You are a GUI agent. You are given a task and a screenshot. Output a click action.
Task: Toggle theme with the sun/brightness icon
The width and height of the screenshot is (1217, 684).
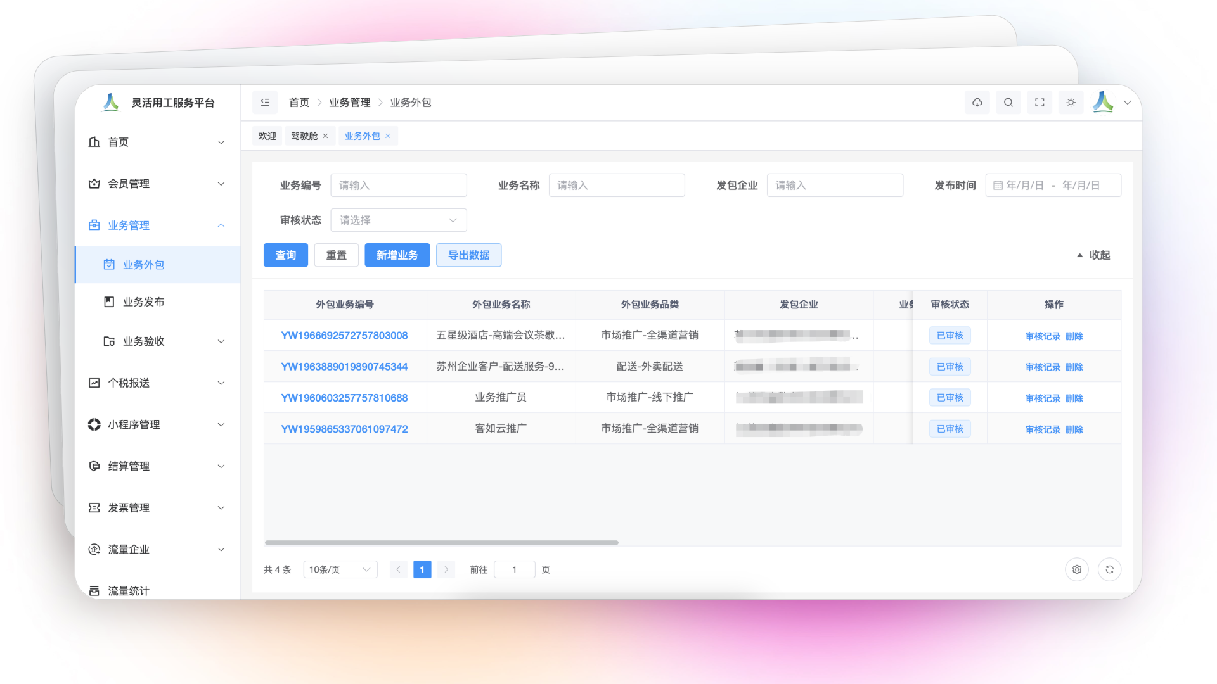1071,102
